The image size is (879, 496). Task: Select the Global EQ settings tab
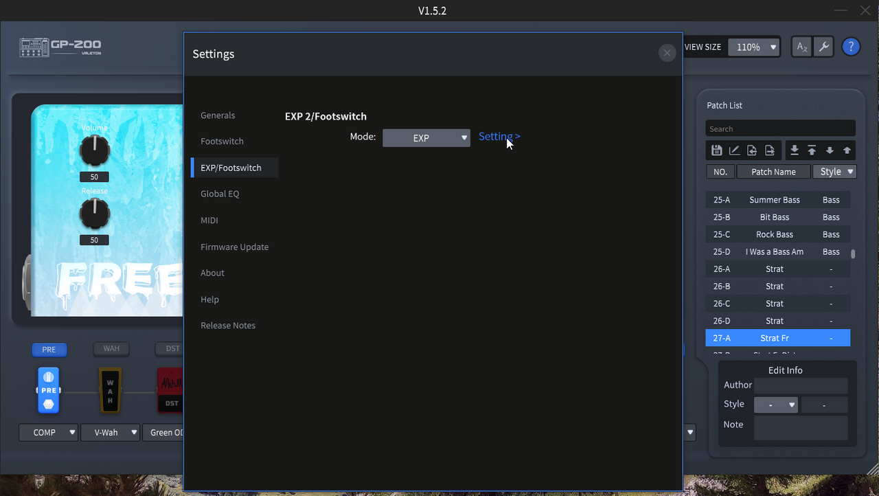pos(220,194)
